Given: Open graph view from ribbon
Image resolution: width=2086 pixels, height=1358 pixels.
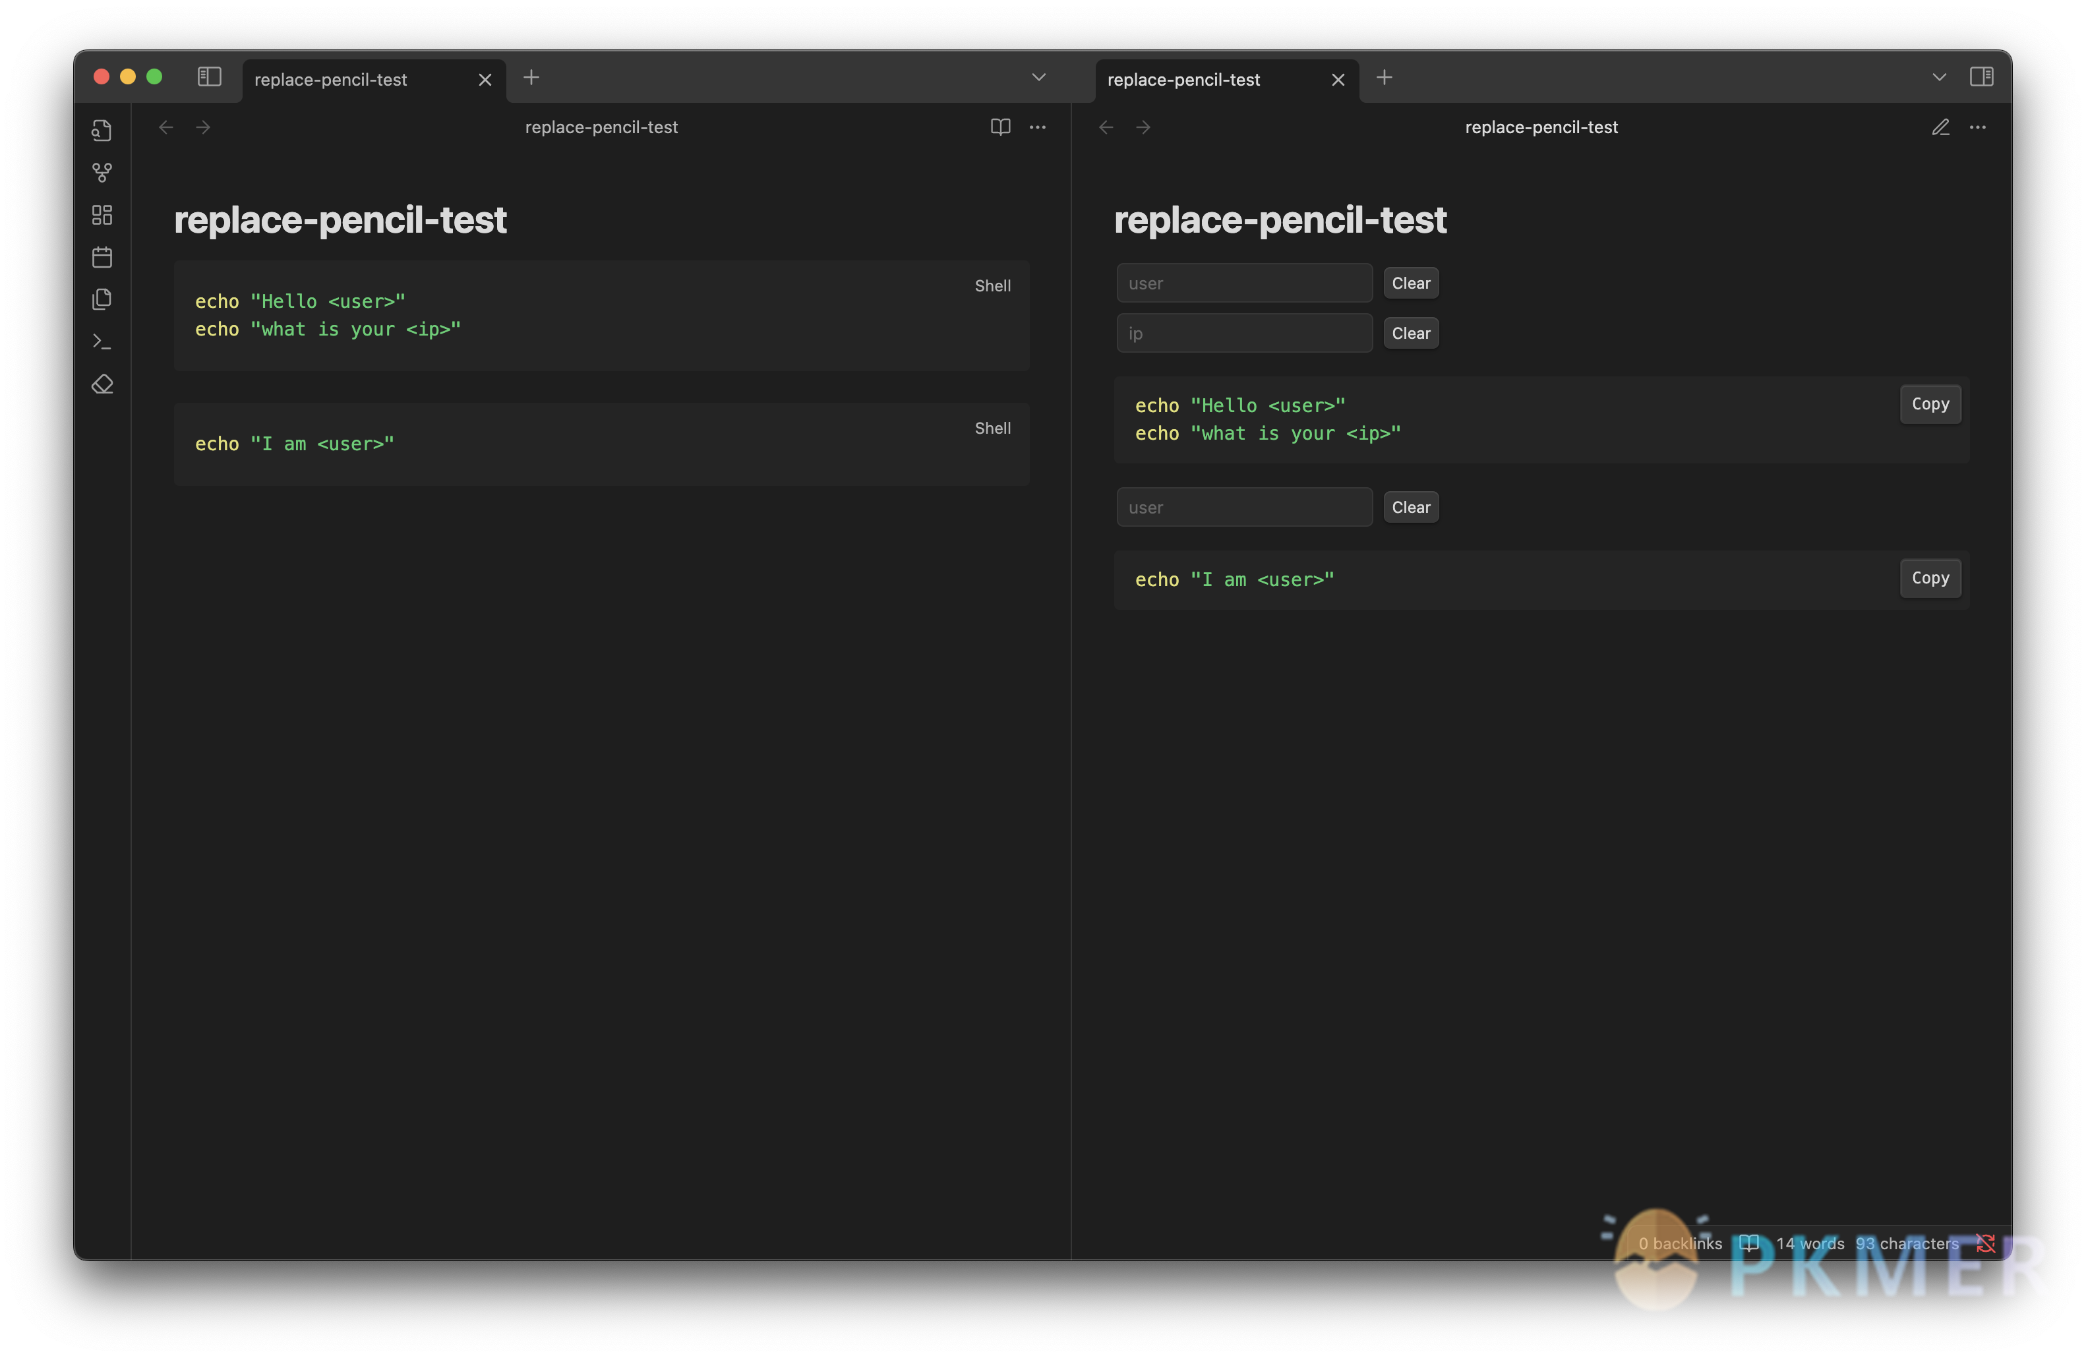Looking at the screenshot, I should pyautogui.click(x=102, y=173).
